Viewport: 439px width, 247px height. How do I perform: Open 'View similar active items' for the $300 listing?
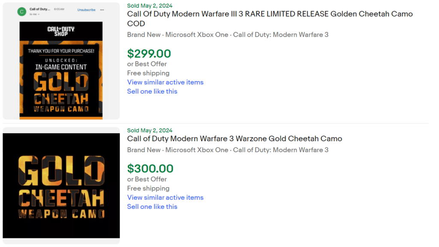tap(165, 197)
